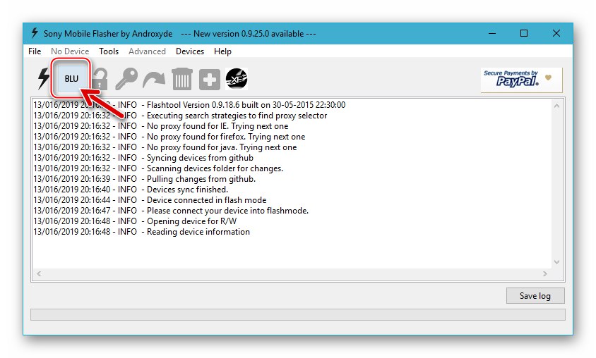This screenshot has height=358, width=596.
Task: Open the No Device menu
Action: 70,51
